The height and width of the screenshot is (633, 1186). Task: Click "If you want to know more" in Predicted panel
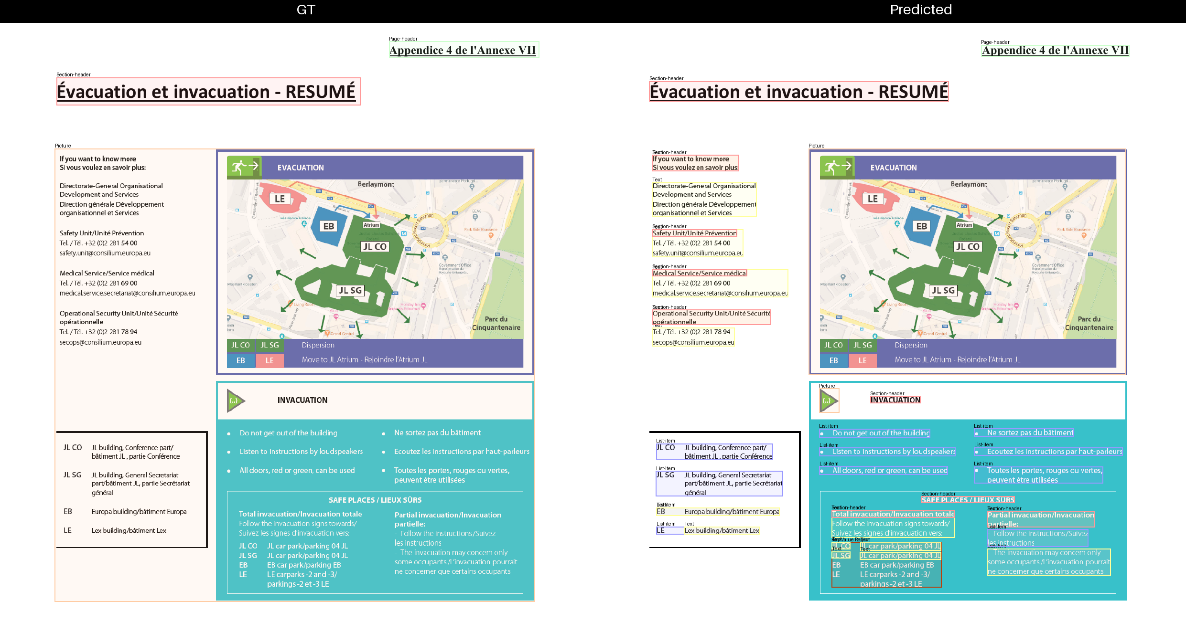tap(691, 159)
